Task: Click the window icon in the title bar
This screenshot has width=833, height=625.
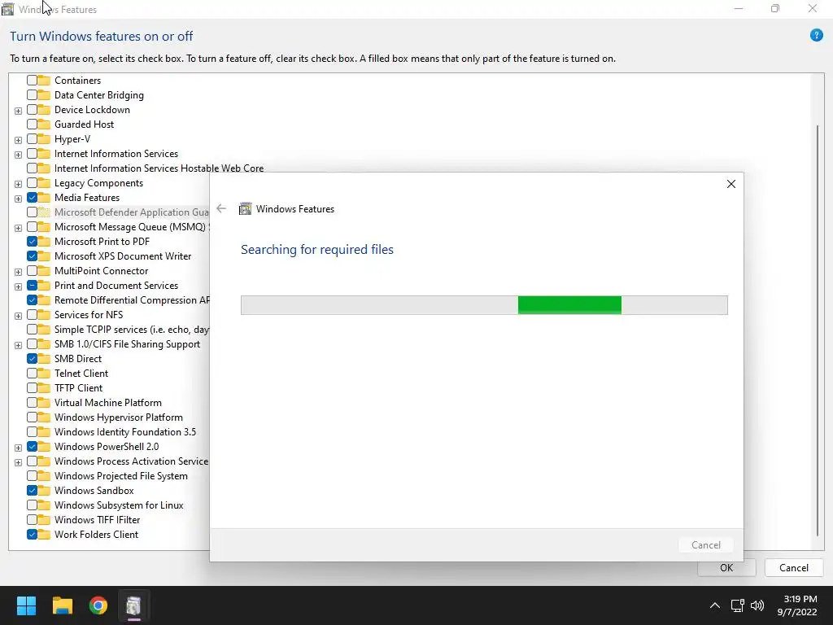Action: pyautogui.click(x=7, y=9)
